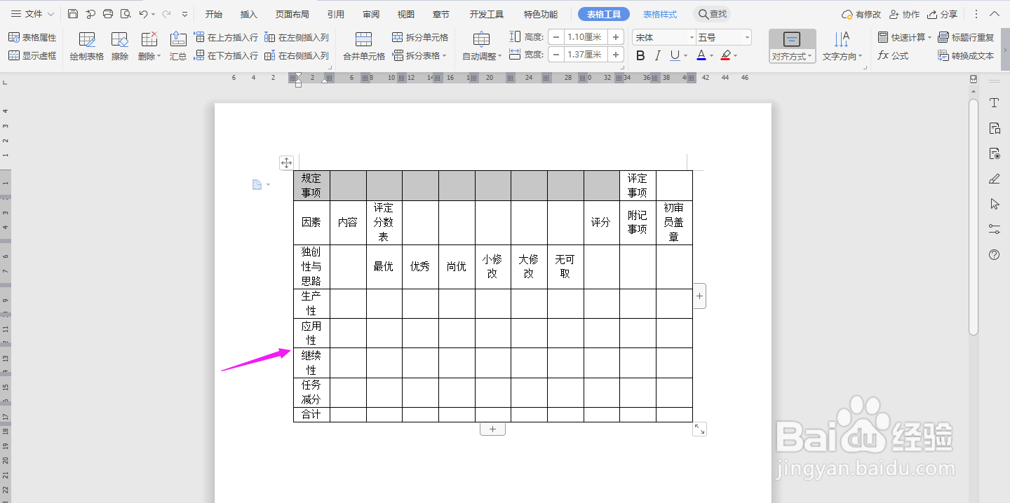Select the Draw Table tool (绘制表格)
The image size is (1010, 503).
tap(86, 46)
